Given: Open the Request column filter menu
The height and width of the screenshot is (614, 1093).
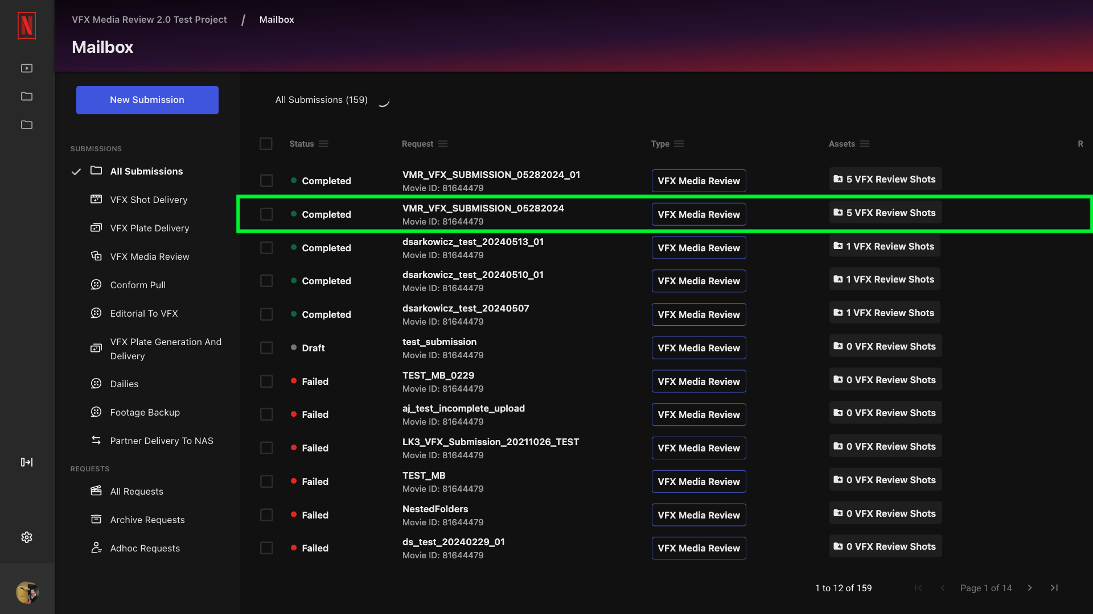Looking at the screenshot, I should coord(443,144).
